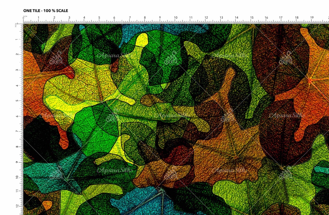Click the 9 mark on the vertical ruler
Screen dimensions: 329x215
point(17,162)
